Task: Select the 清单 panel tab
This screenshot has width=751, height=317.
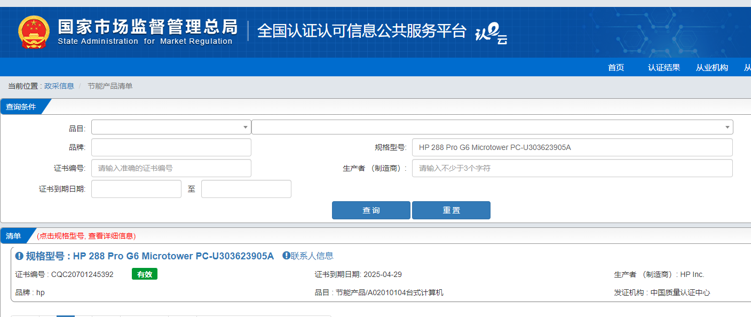Action: coord(13,236)
